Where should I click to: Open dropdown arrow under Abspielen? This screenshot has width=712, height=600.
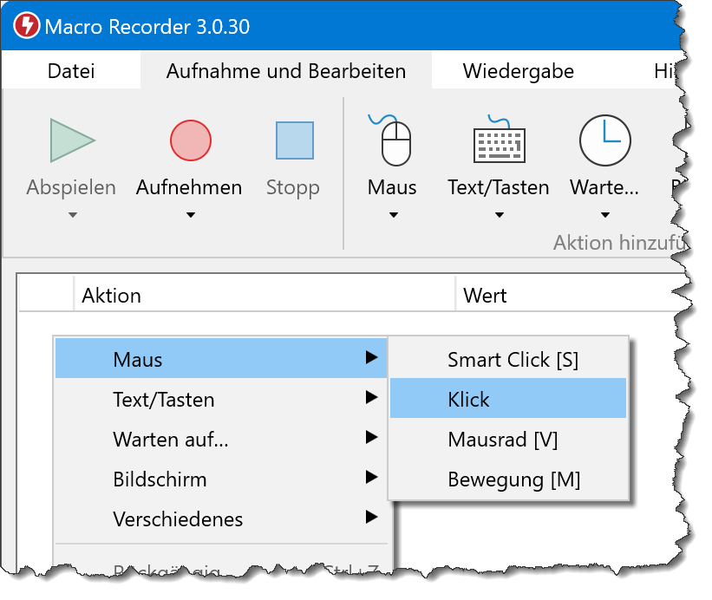click(72, 216)
